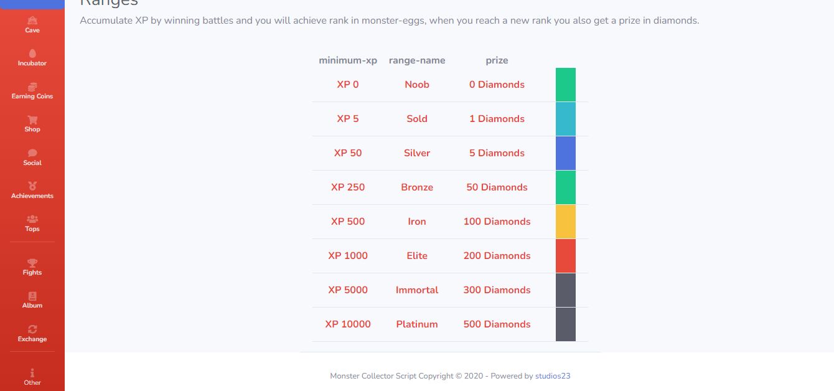The height and width of the screenshot is (391, 834).
Task: Open Earning Coins icon in sidebar
Action: [x=32, y=87]
